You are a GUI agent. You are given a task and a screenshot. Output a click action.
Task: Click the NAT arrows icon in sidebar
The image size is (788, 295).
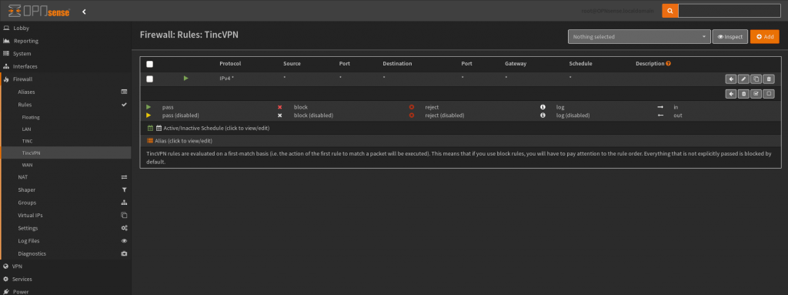tap(124, 177)
